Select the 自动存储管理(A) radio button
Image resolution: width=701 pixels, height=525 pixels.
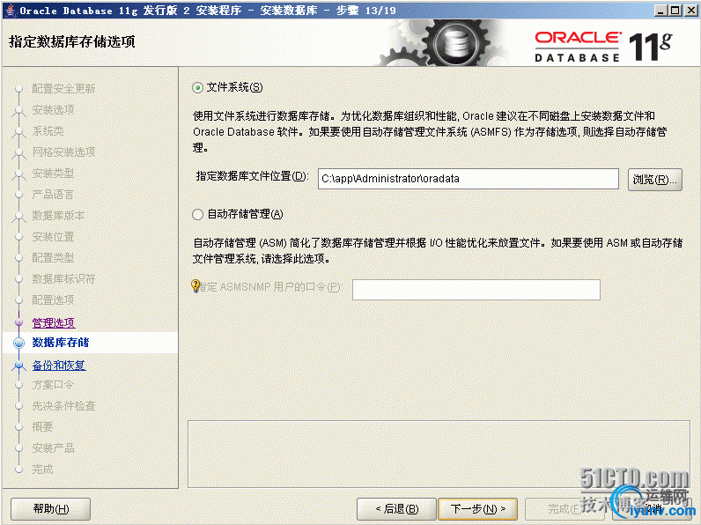click(197, 215)
